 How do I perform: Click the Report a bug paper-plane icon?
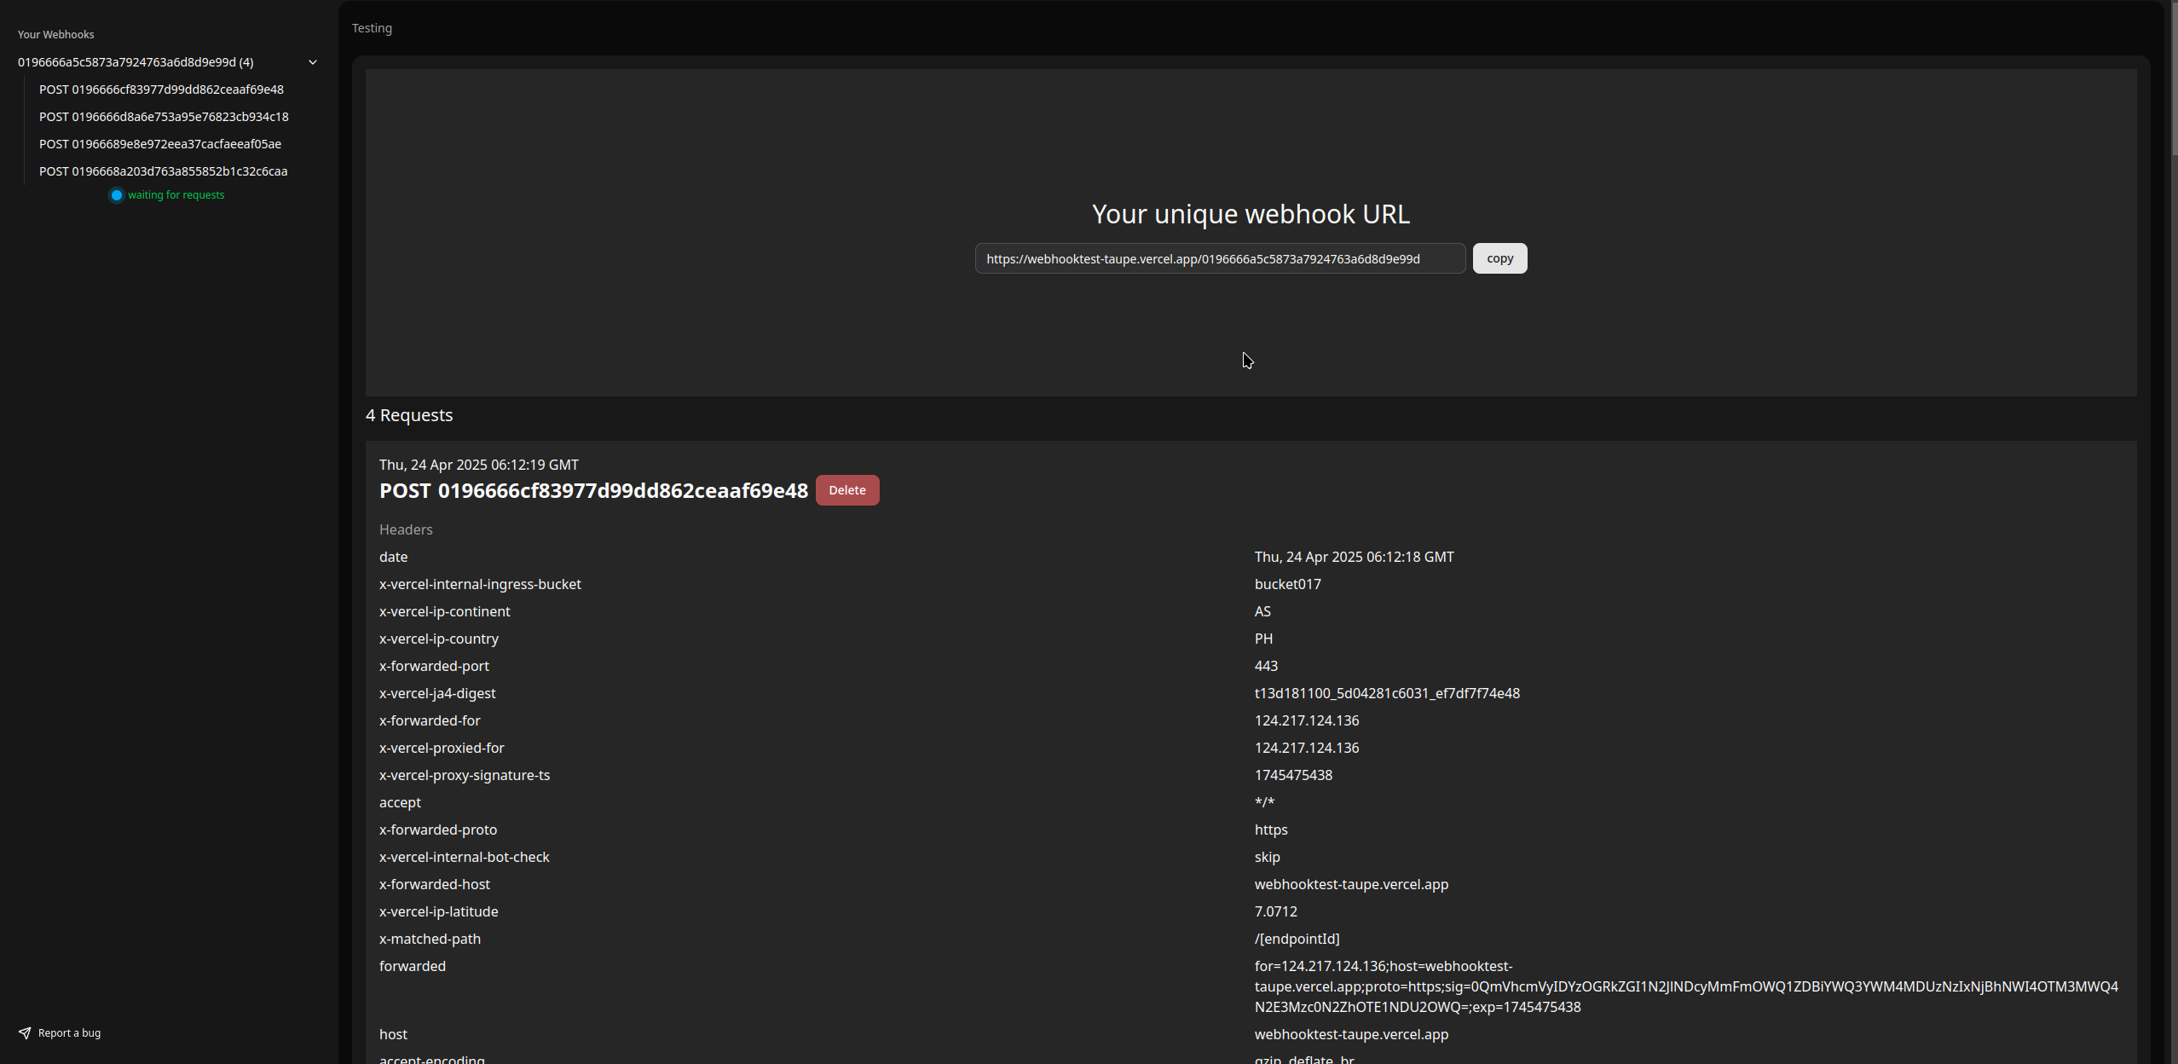(x=25, y=1033)
